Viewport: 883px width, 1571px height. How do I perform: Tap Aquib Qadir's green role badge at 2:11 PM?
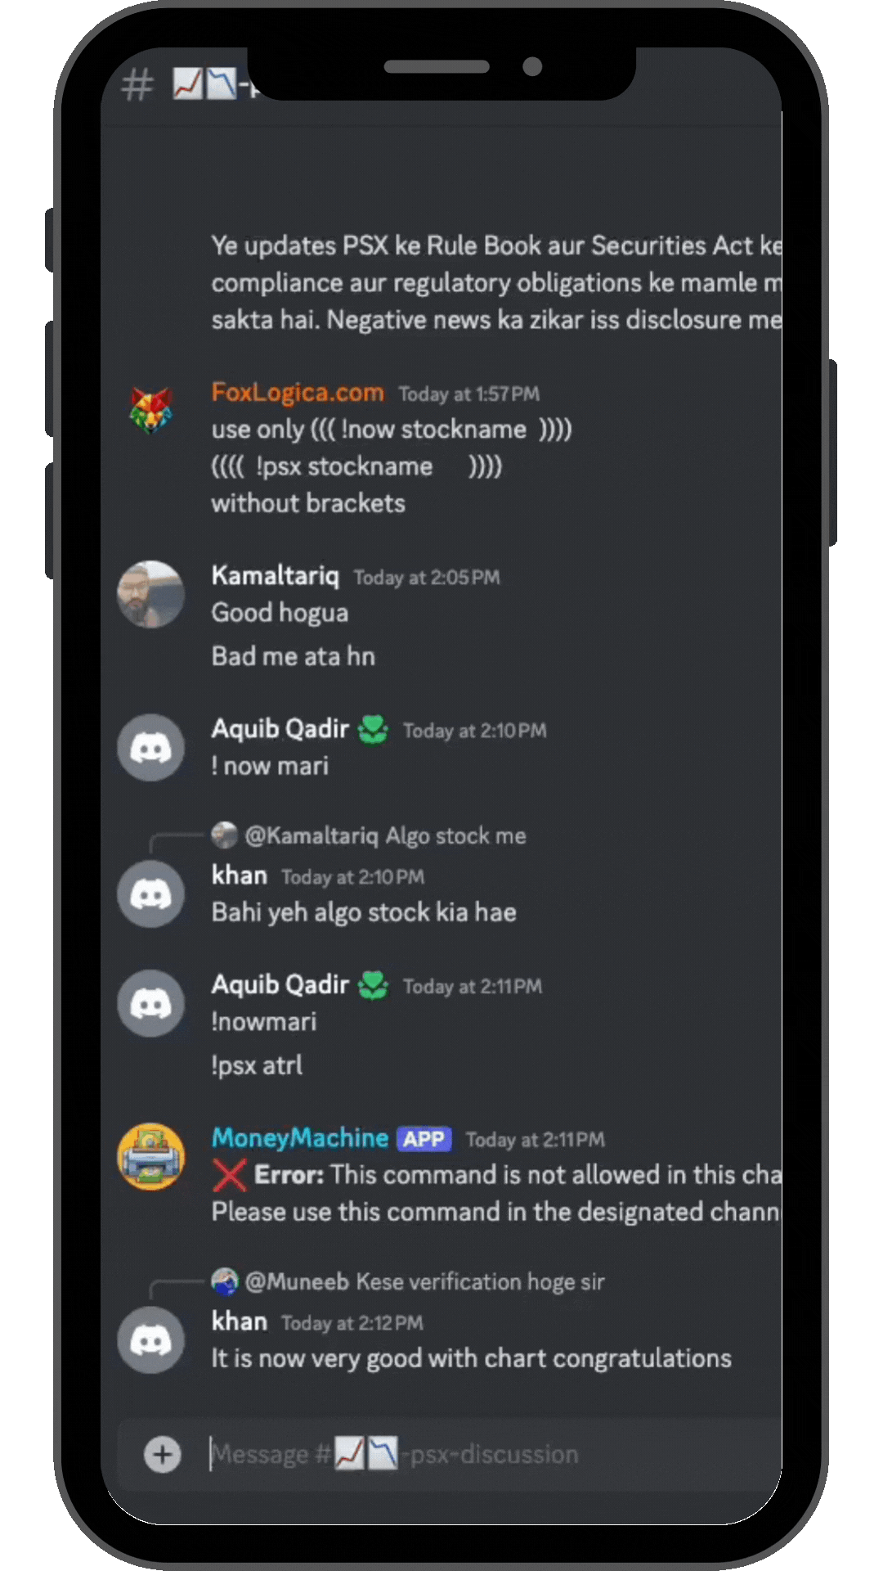(374, 984)
